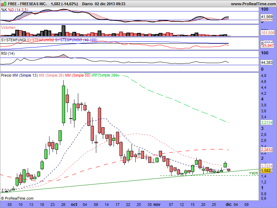Viewport: 277px width, 208px height.
Task: Open the www.ProRealTime.com link
Action: click(254, 4)
